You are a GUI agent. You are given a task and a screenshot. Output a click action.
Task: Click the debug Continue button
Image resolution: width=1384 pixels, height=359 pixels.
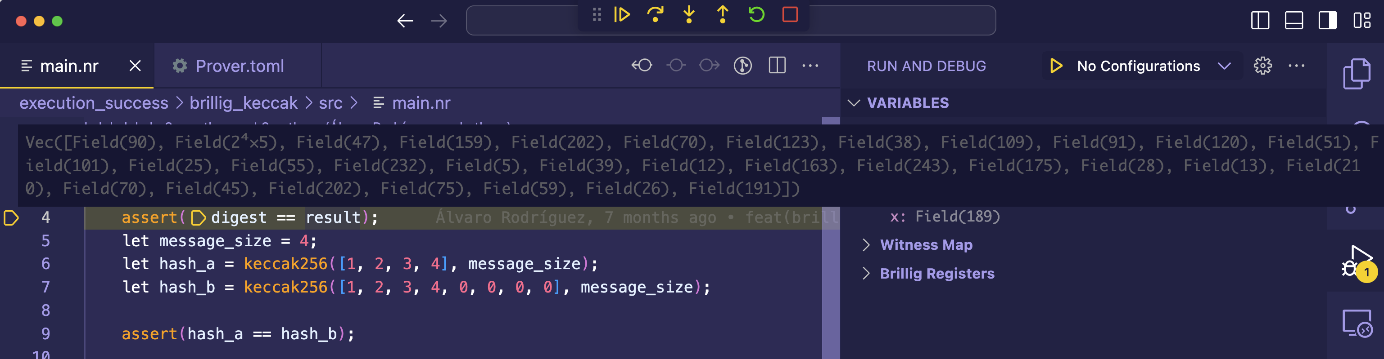tap(622, 14)
